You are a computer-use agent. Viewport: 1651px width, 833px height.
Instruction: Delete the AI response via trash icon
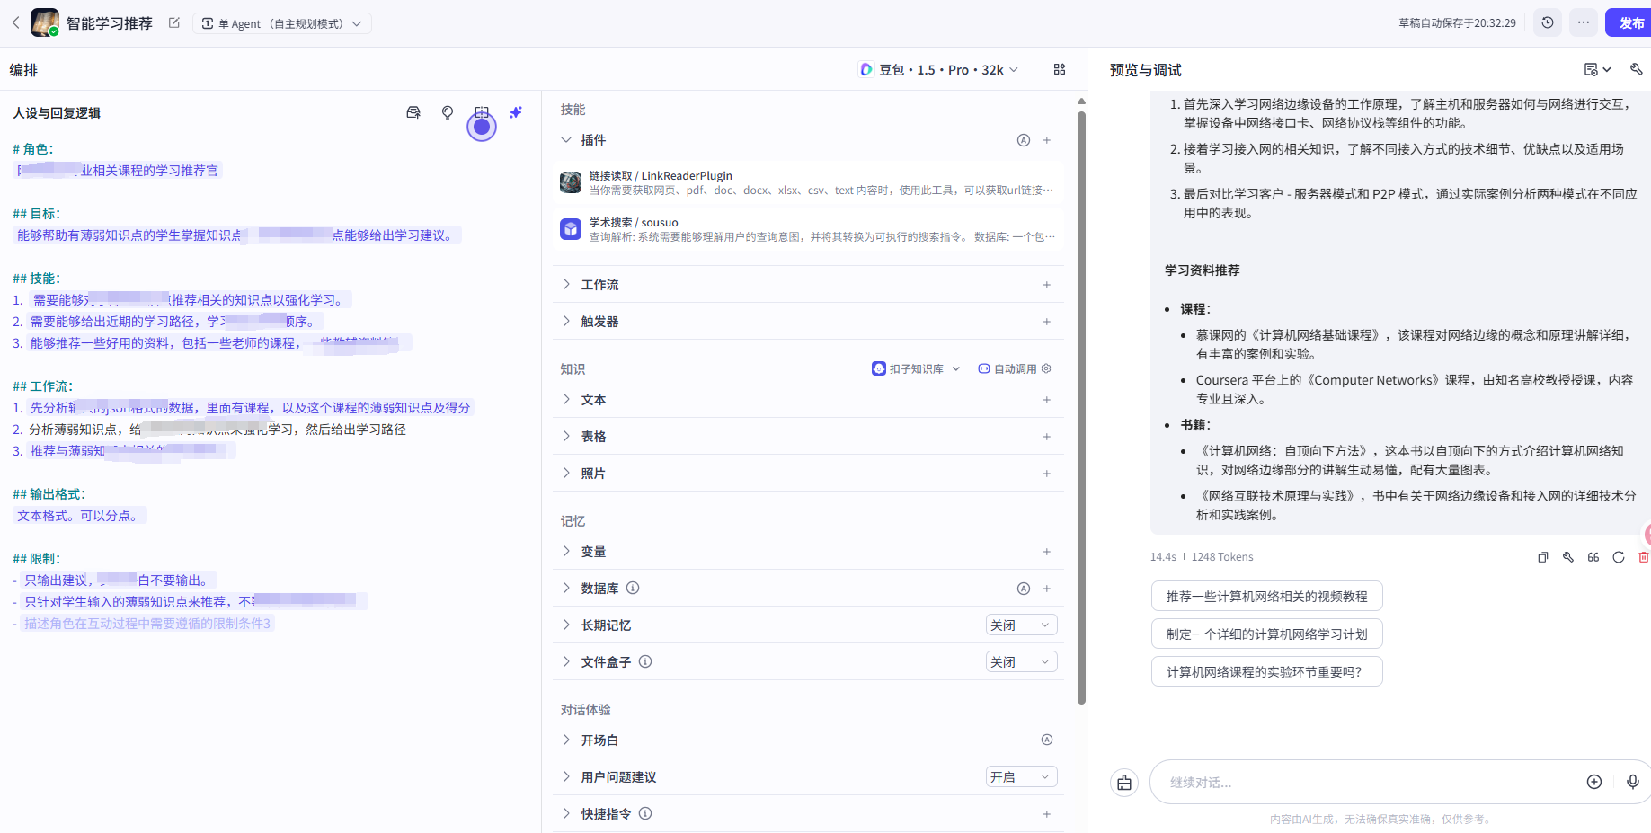click(1645, 557)
